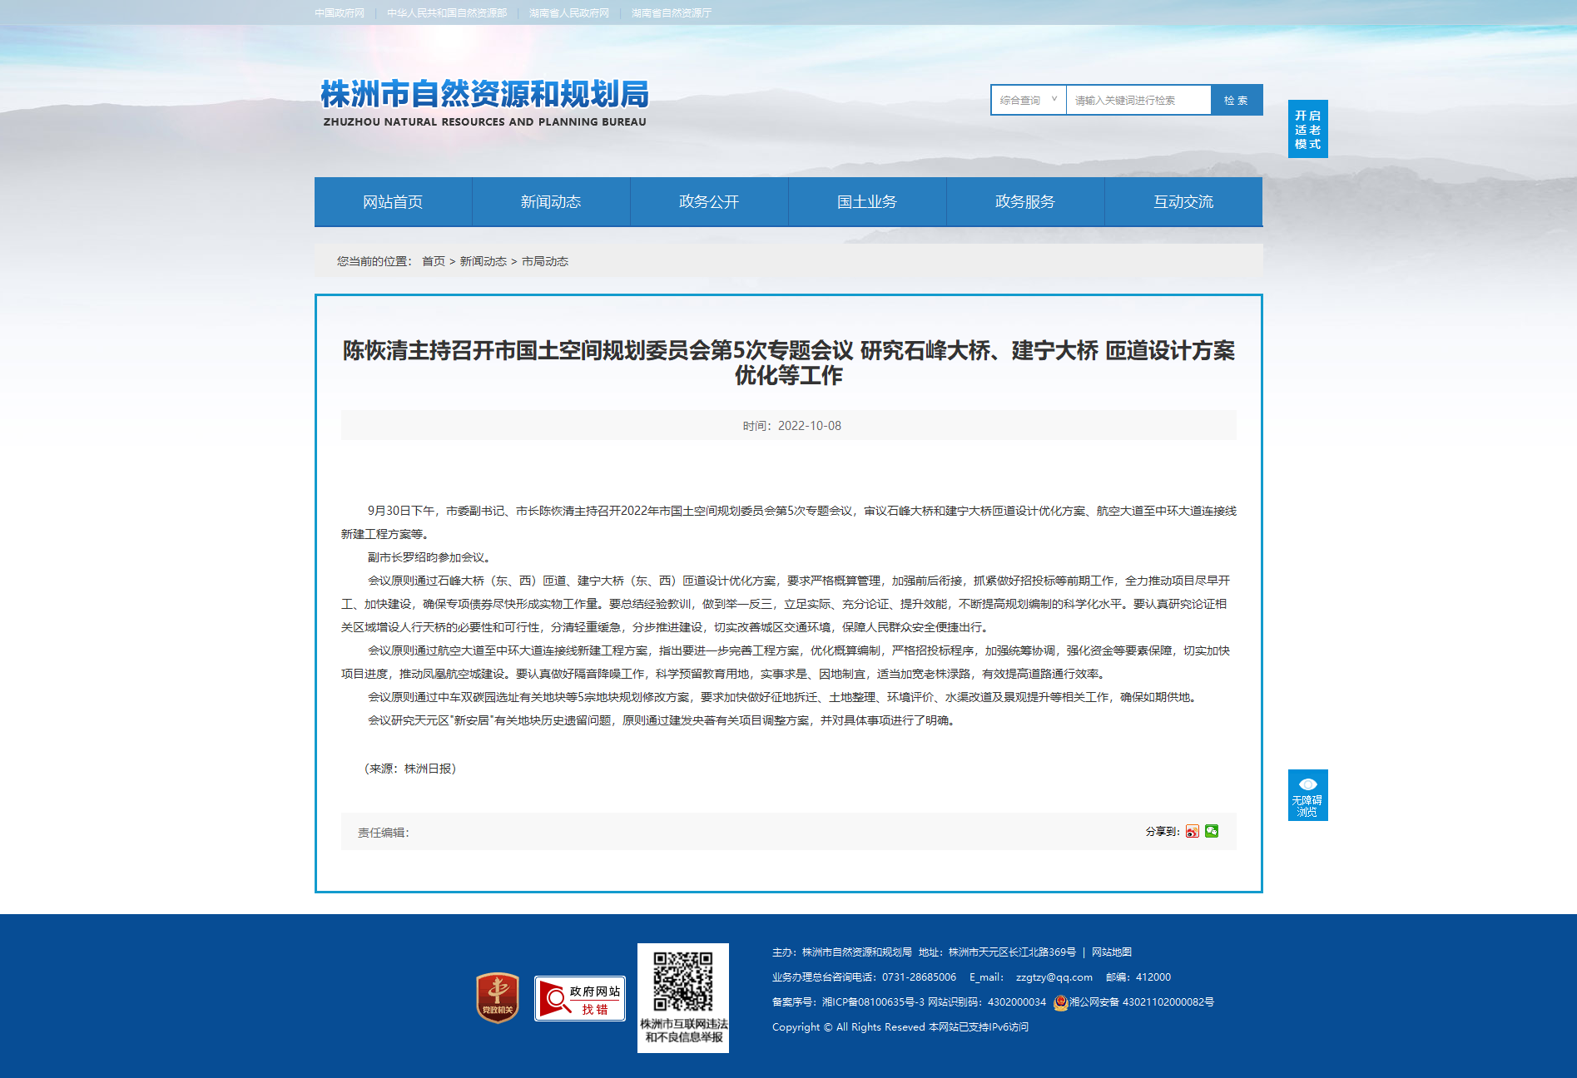Toggle the 无障碍浏览 accessibility mode
This screenshot has height=1078, width=1577.
(1307, 795)
